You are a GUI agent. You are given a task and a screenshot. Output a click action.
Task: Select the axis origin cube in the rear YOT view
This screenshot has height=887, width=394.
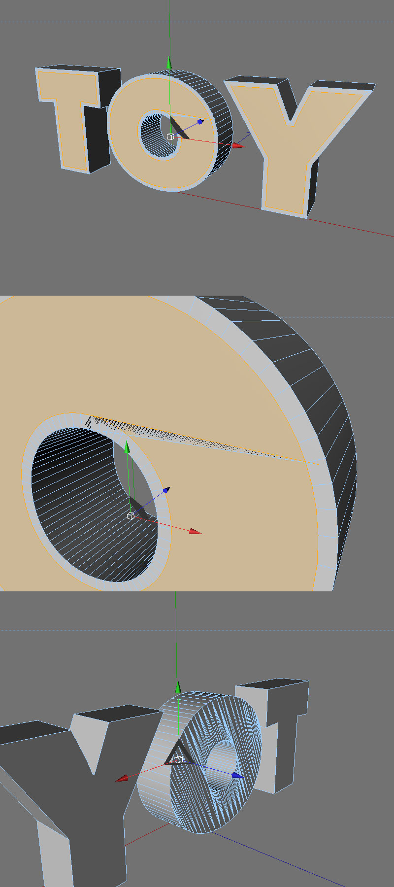(179, 759)
